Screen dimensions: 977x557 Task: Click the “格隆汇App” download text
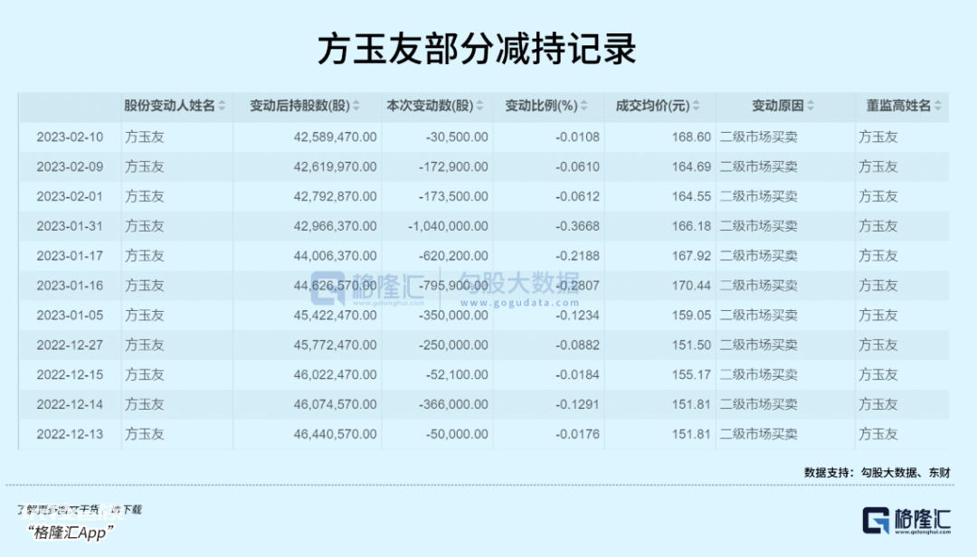[x=71, y=533]
